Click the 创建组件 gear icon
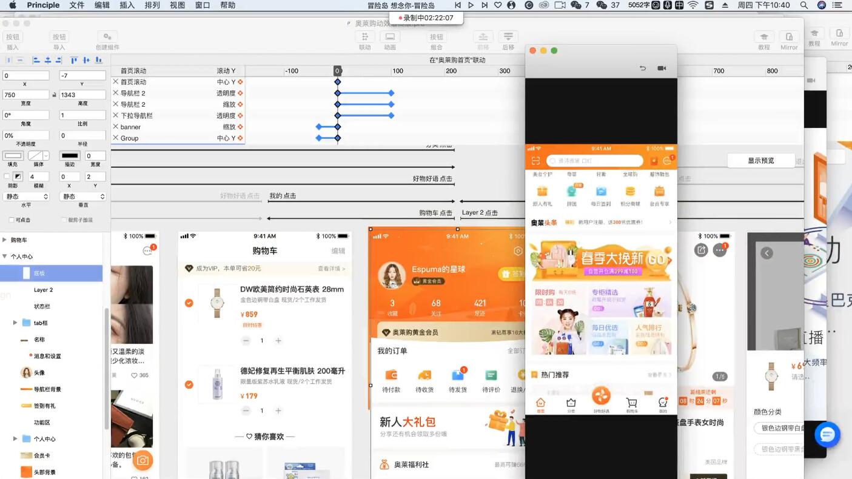852x479 pixels. click(107, 37)
